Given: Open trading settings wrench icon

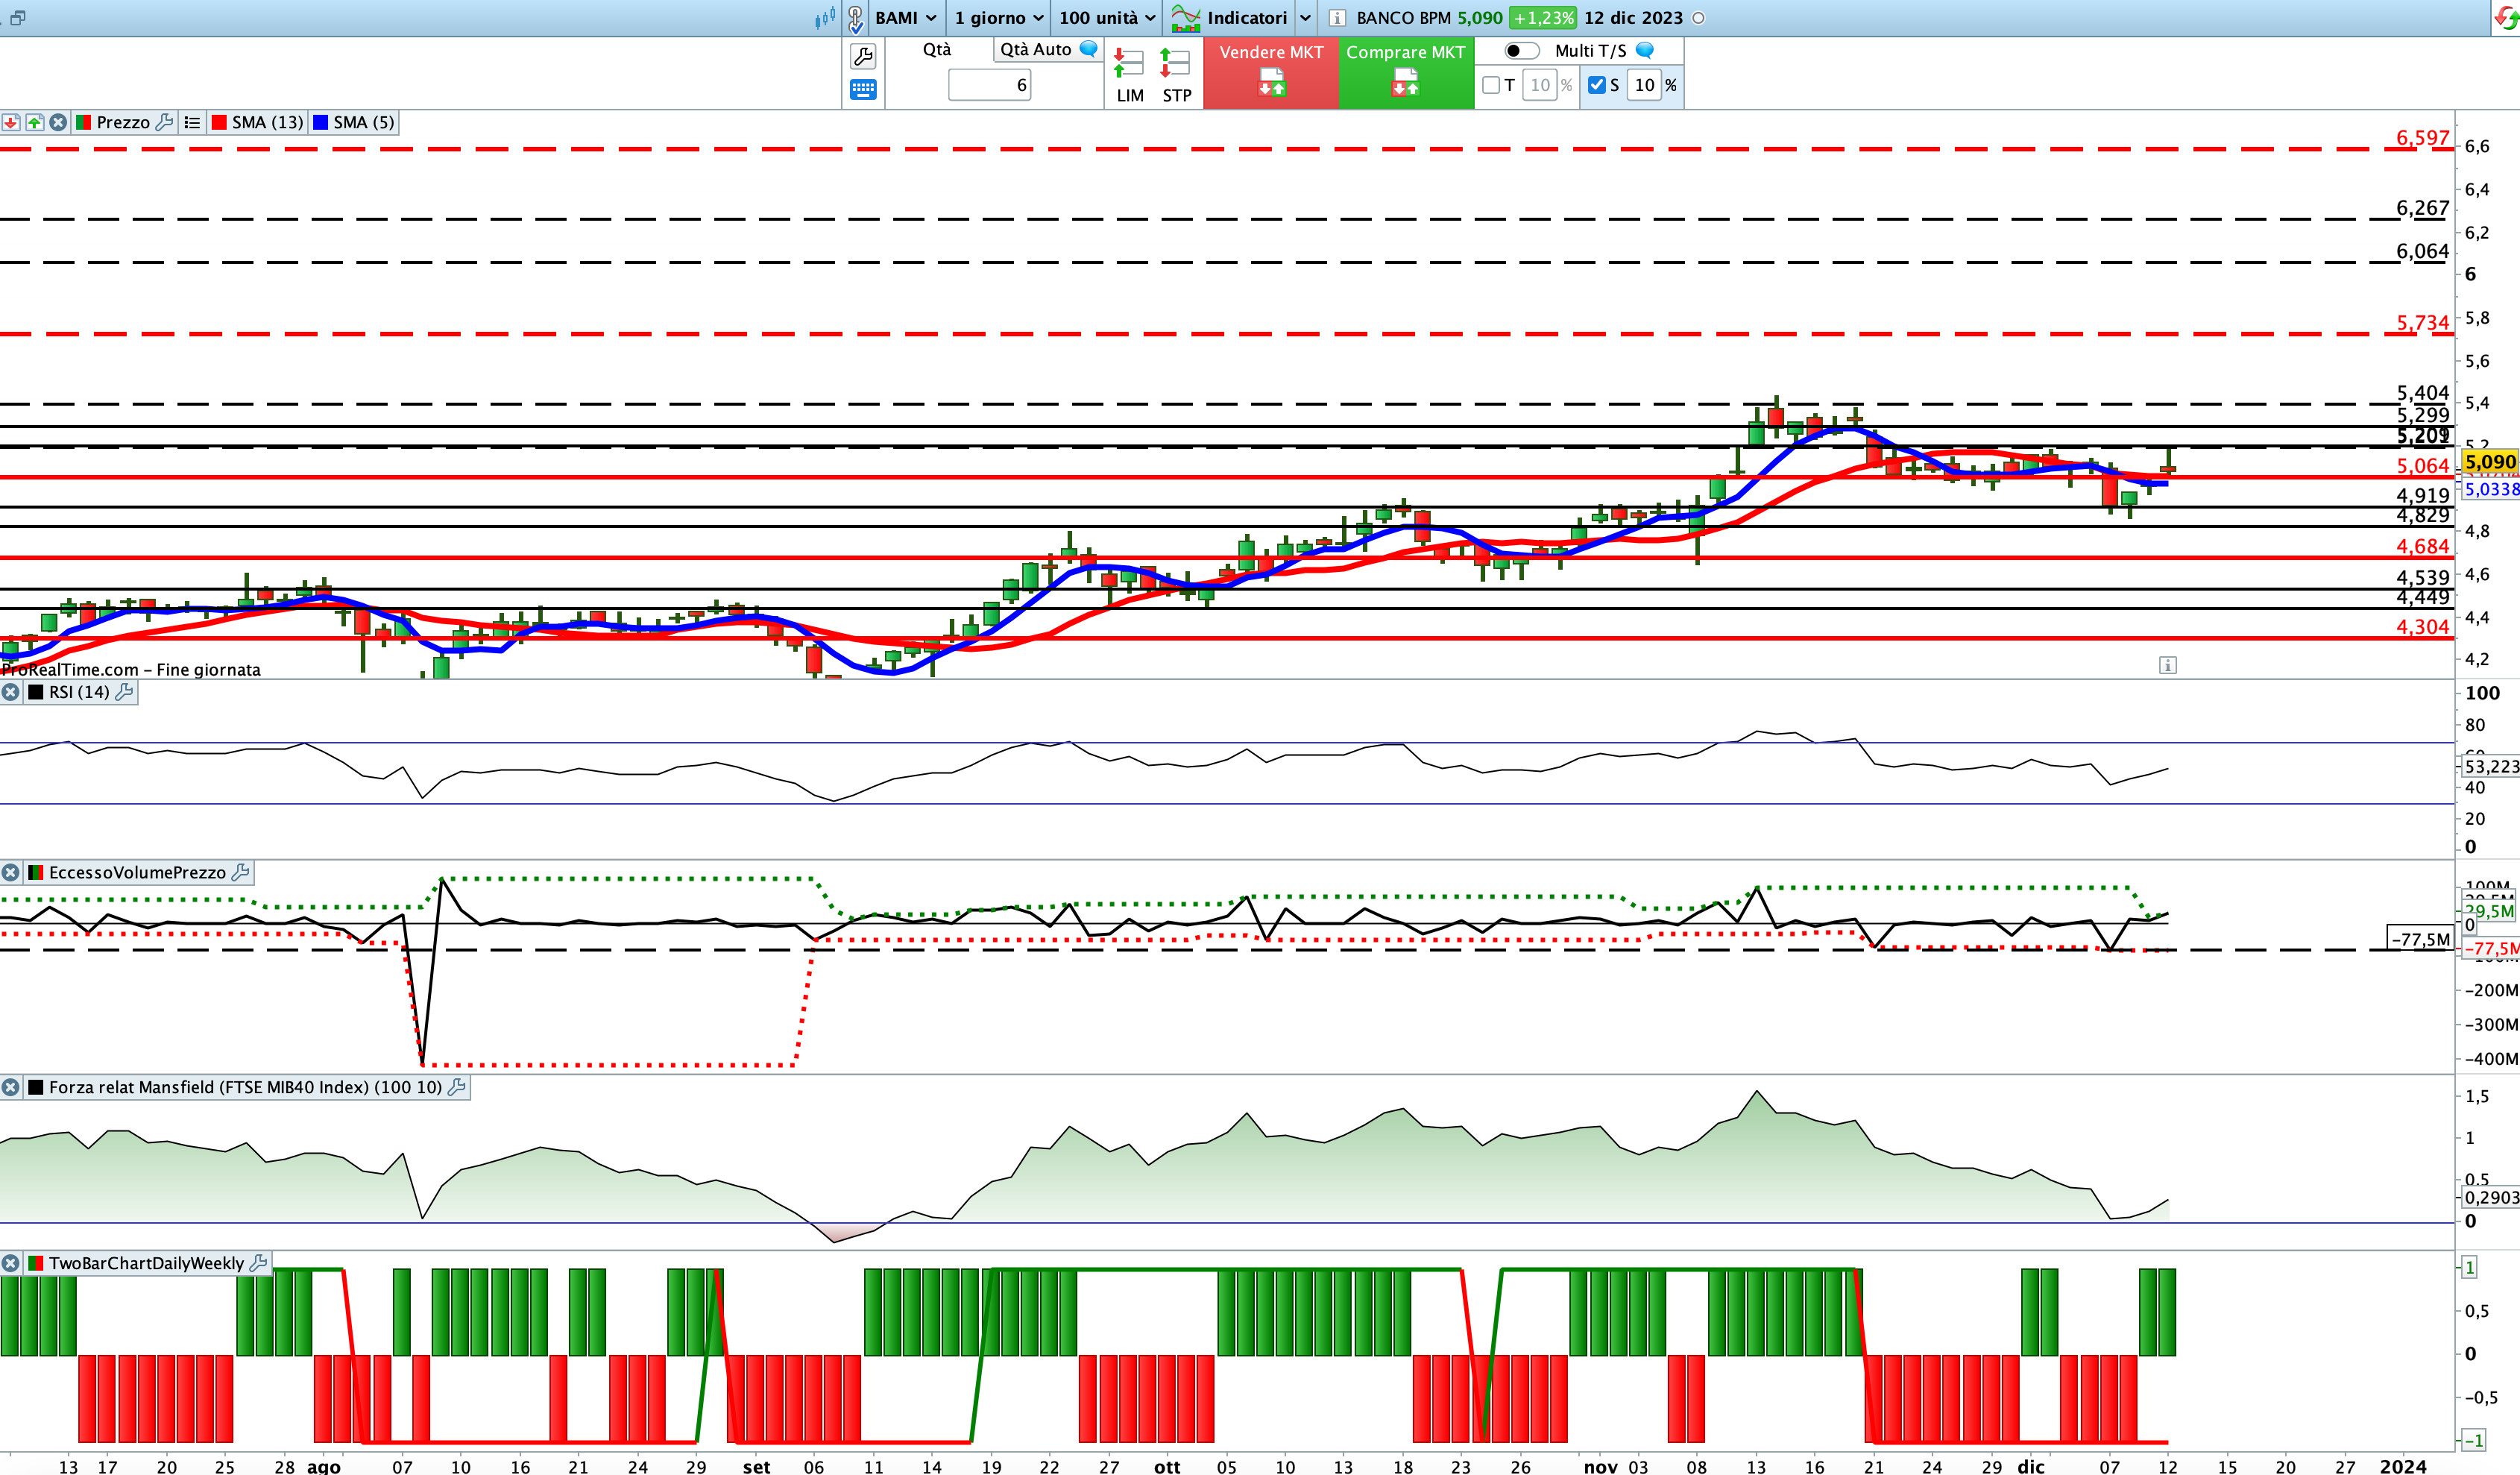Looking at the screenshot, I should pyautogui.click(x=863, y=56).
